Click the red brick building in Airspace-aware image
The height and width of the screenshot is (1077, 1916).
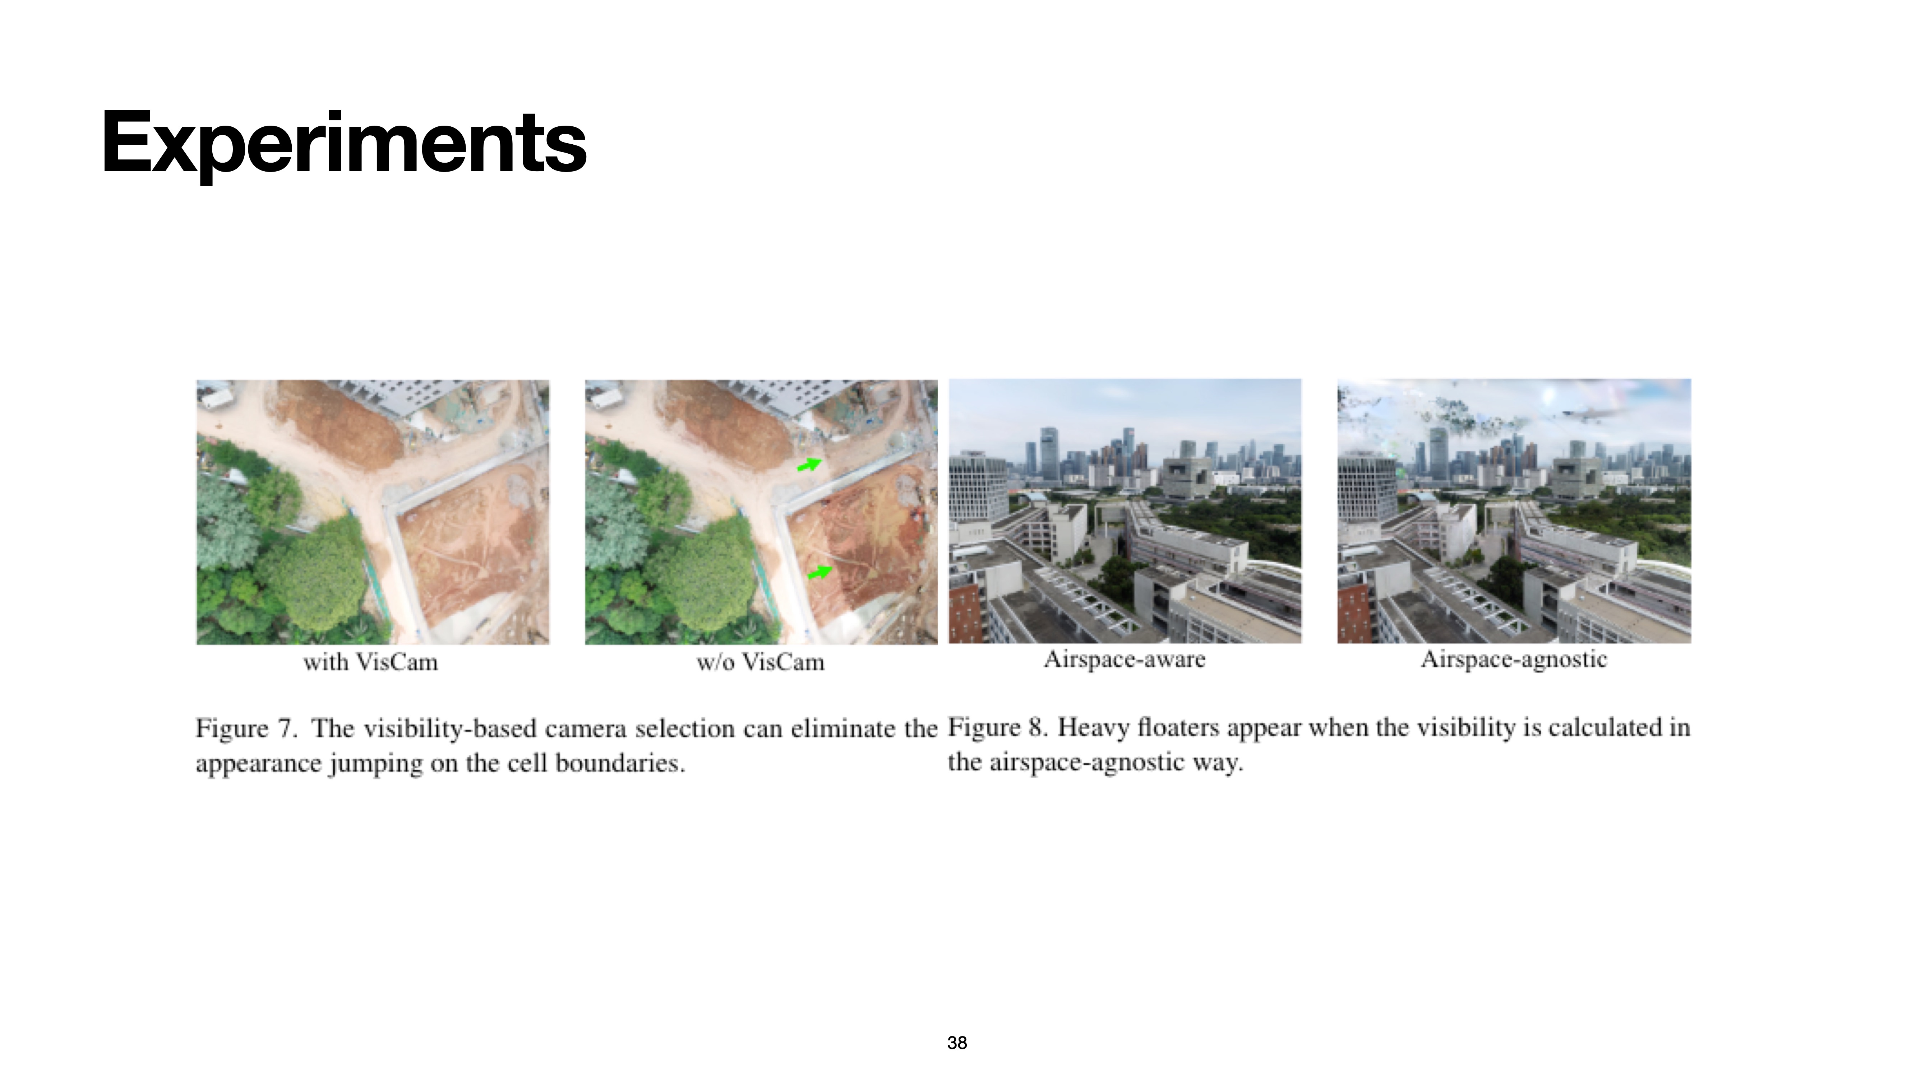[x=965, y=613]
